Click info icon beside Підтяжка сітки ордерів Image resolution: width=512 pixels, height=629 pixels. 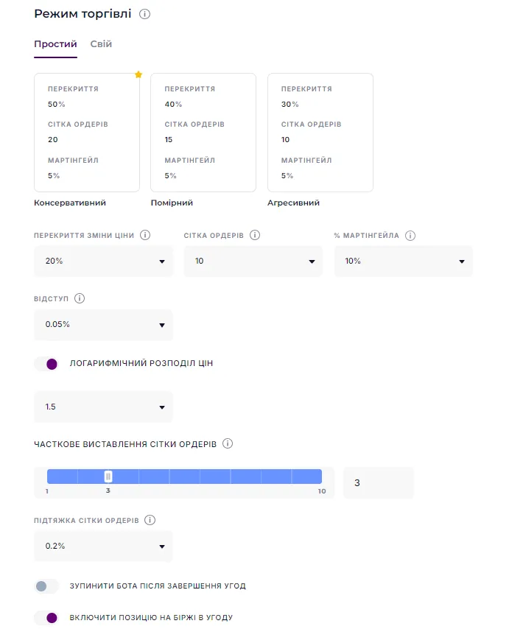tap(150, 520)
